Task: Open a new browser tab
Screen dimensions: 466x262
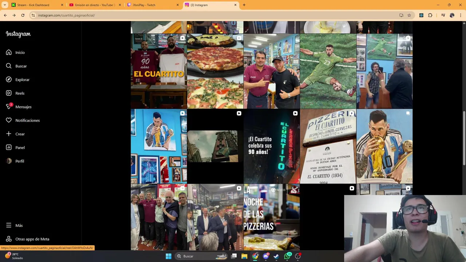Action: (x=244, y=5)
